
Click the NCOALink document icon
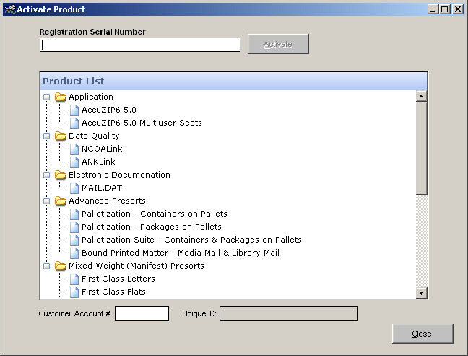[x=74, y=149]
